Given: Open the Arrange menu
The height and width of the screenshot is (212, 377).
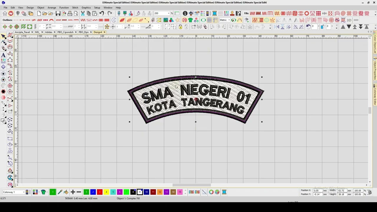Looking at the screenshot, I should tap(52, 8).
